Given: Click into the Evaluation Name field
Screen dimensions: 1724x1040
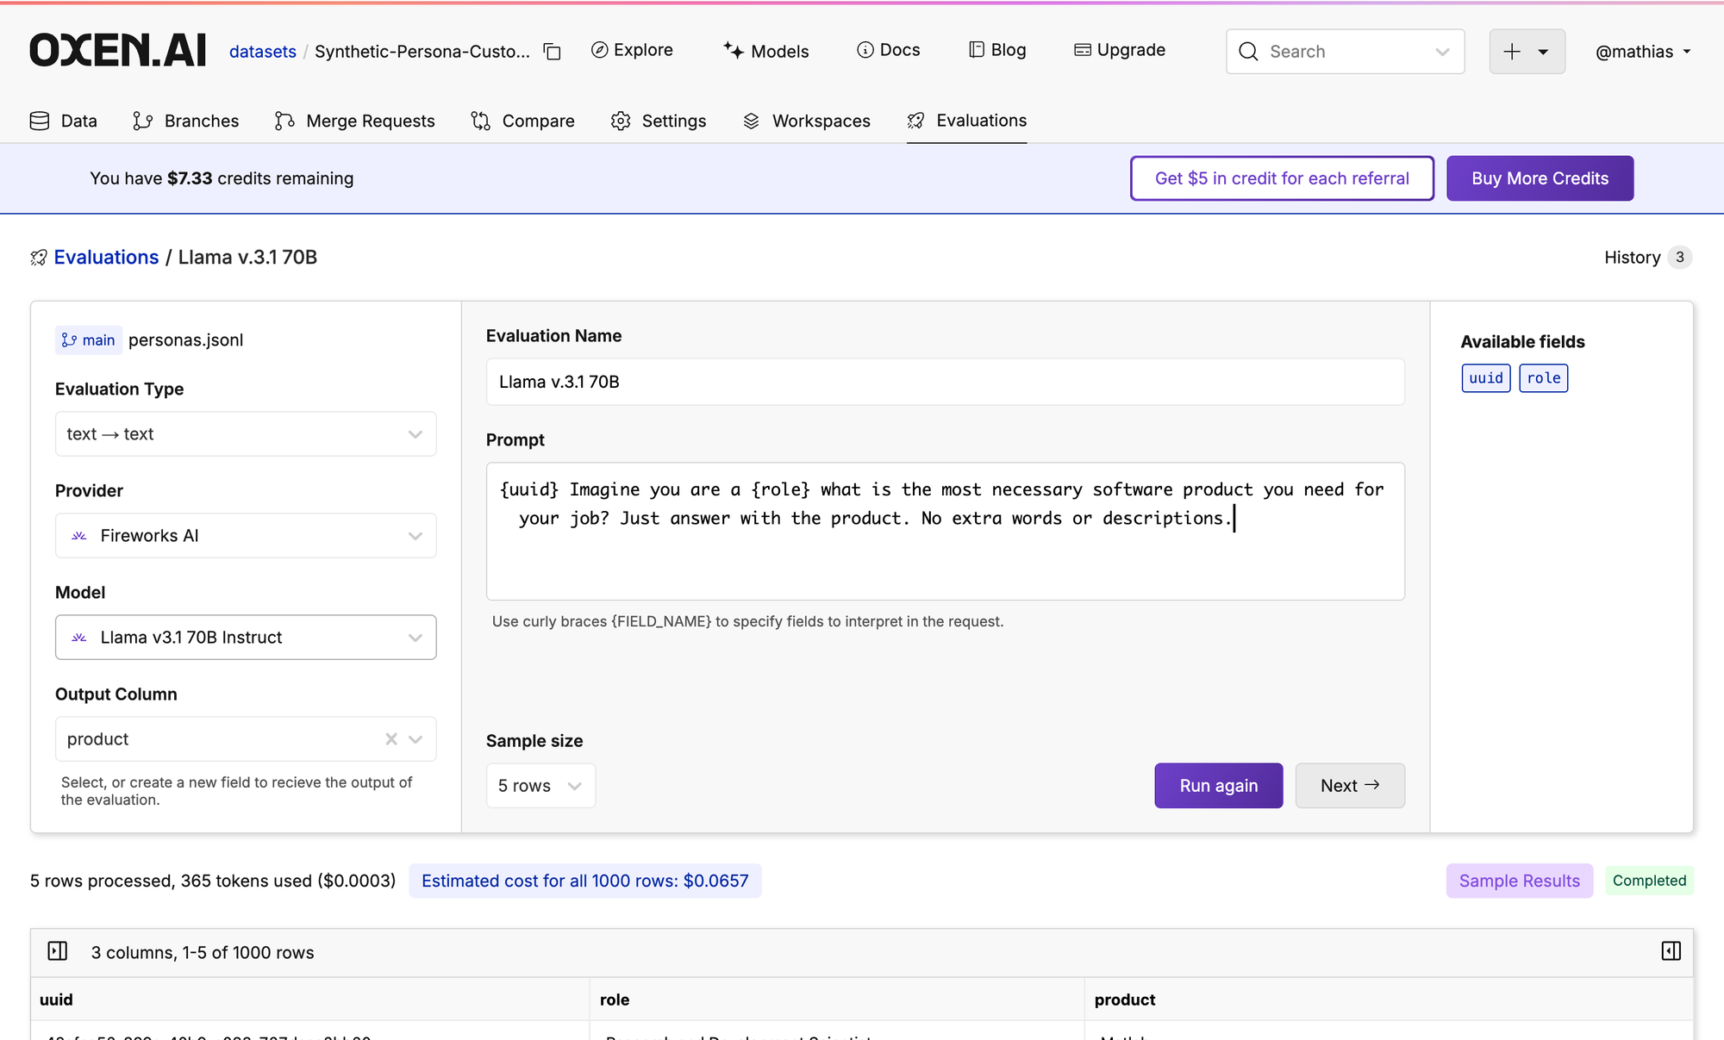Looking at the screenshot, I should pyautogui.click(x=945, y=382).
